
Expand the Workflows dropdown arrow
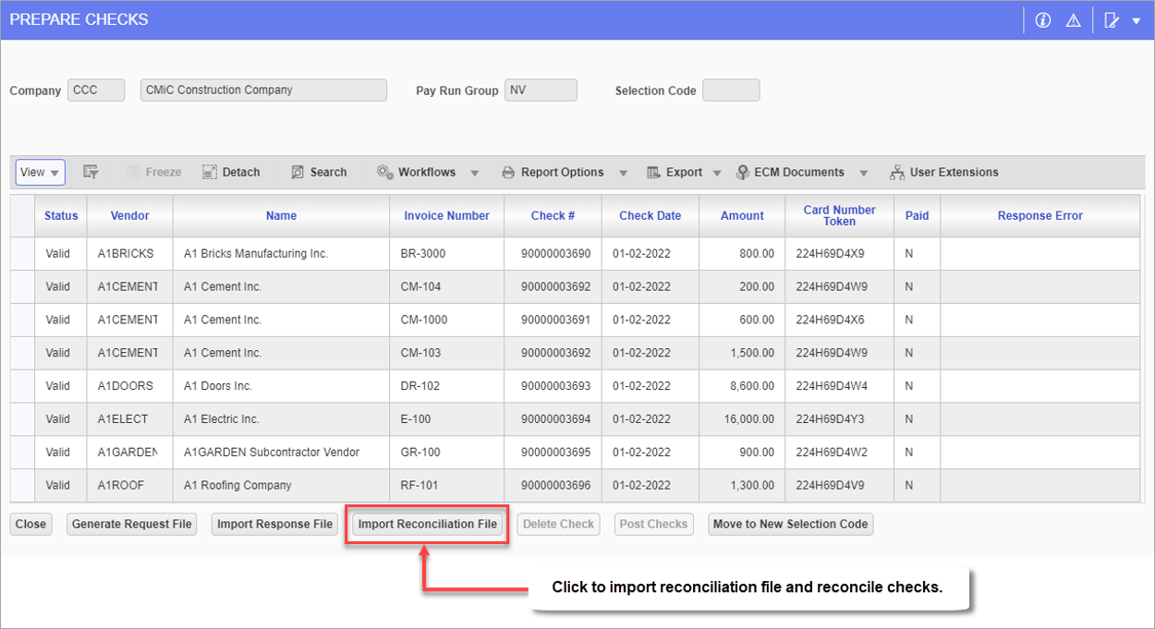[475, 173]
